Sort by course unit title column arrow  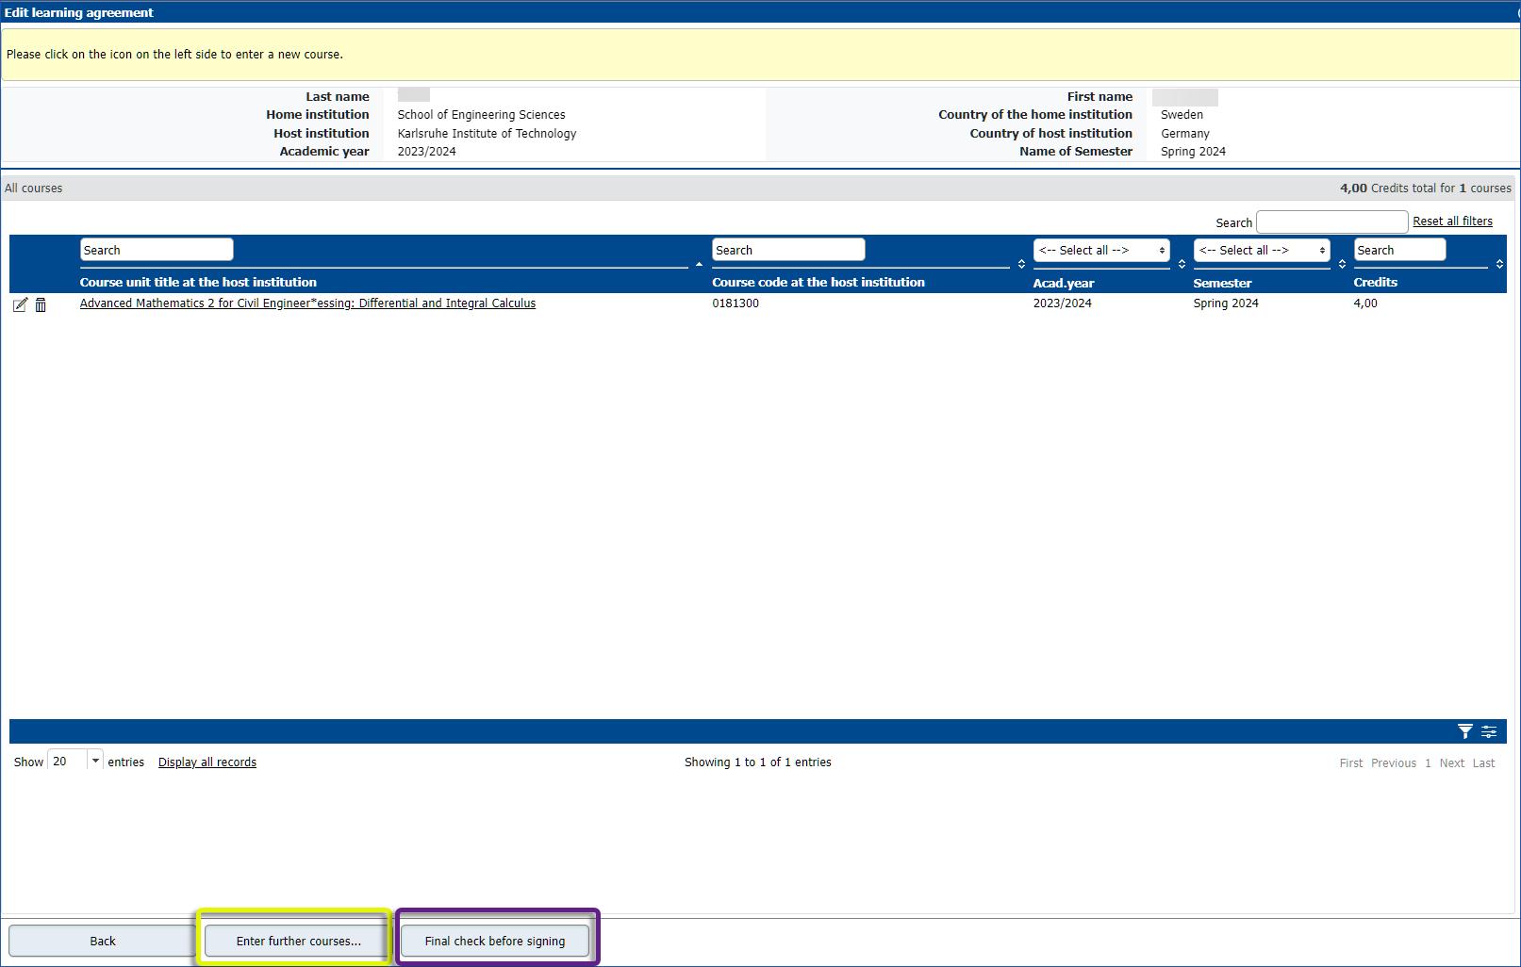click(699, 265)
